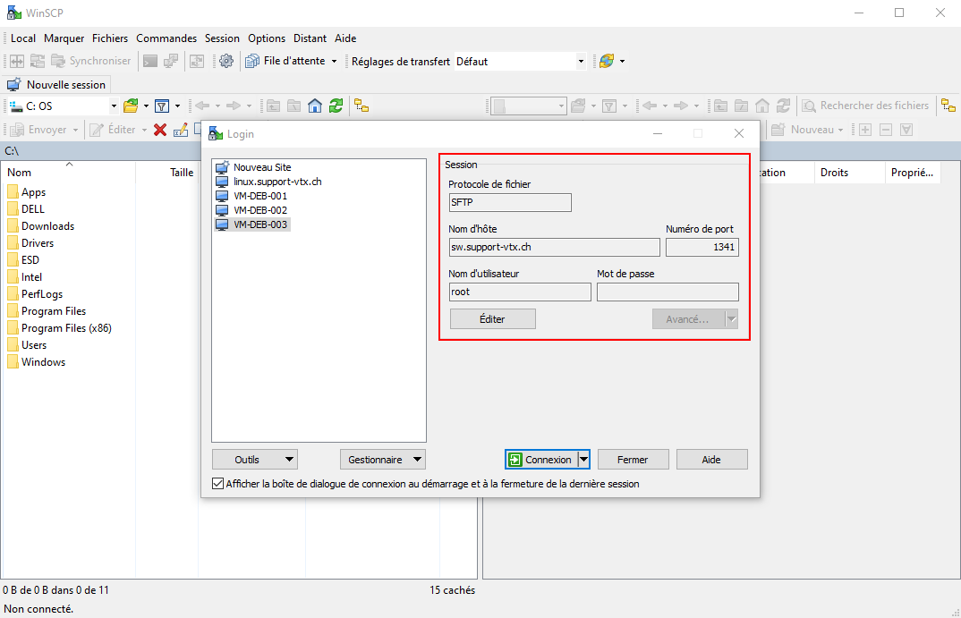
Task: Click the remote panel refresh icon
Action: (x=783, y=106)
